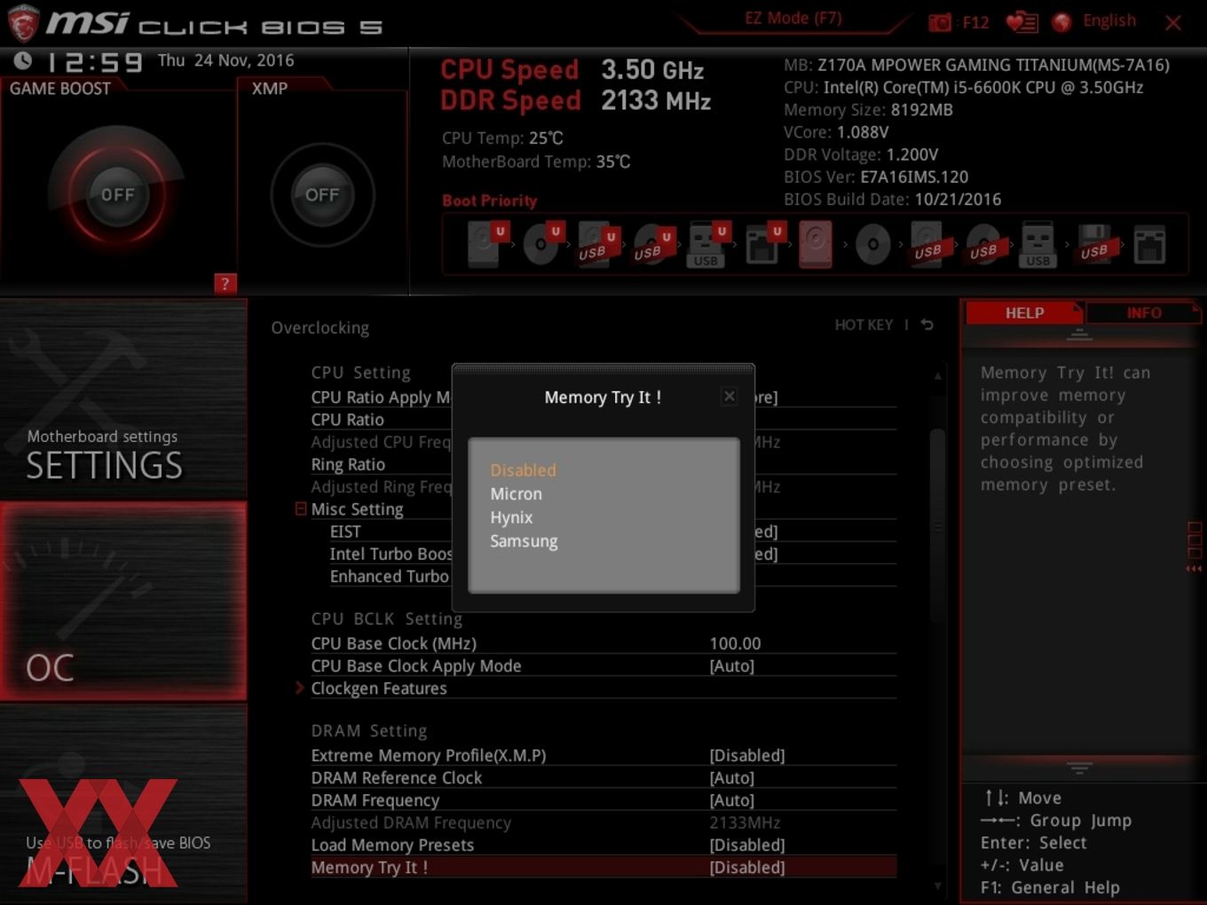
Task: Open Load Memory Presets [Disabled] value
Action: (747, 845)
